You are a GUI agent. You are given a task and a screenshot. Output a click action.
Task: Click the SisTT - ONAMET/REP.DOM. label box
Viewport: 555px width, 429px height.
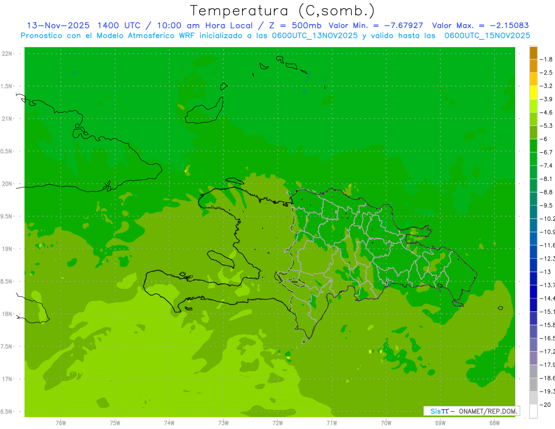tap(471, 411)
